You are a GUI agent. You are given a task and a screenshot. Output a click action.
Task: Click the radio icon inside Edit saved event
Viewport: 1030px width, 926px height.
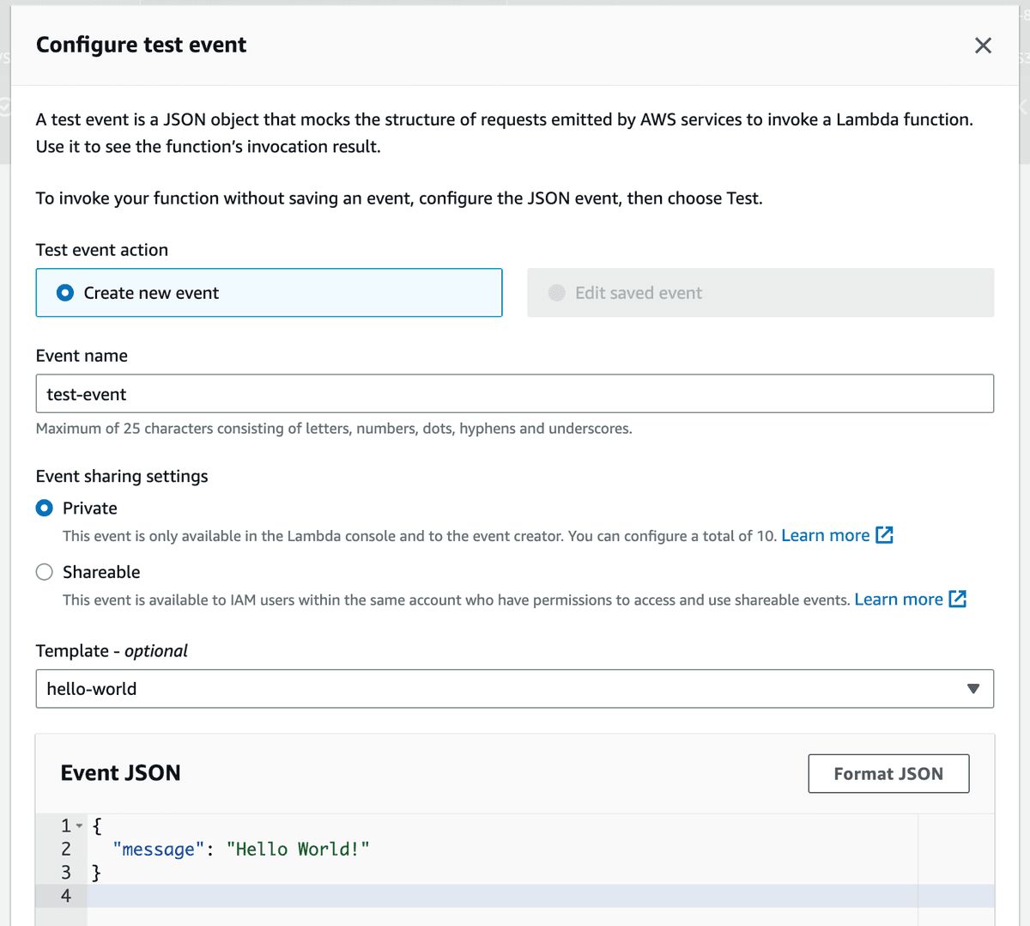pos(556,292)
